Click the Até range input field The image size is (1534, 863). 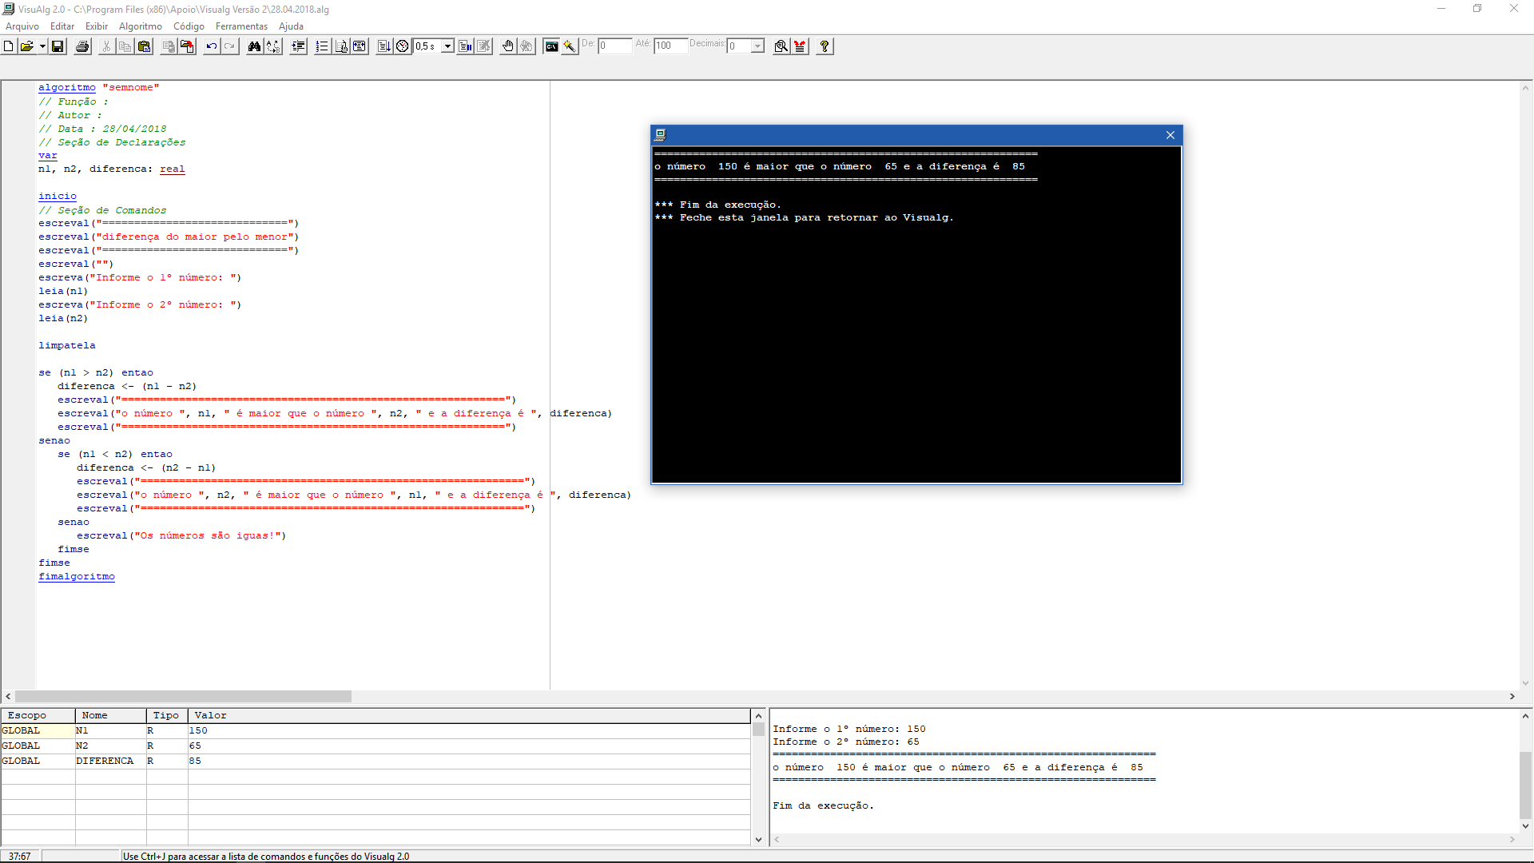pos(670,46)
